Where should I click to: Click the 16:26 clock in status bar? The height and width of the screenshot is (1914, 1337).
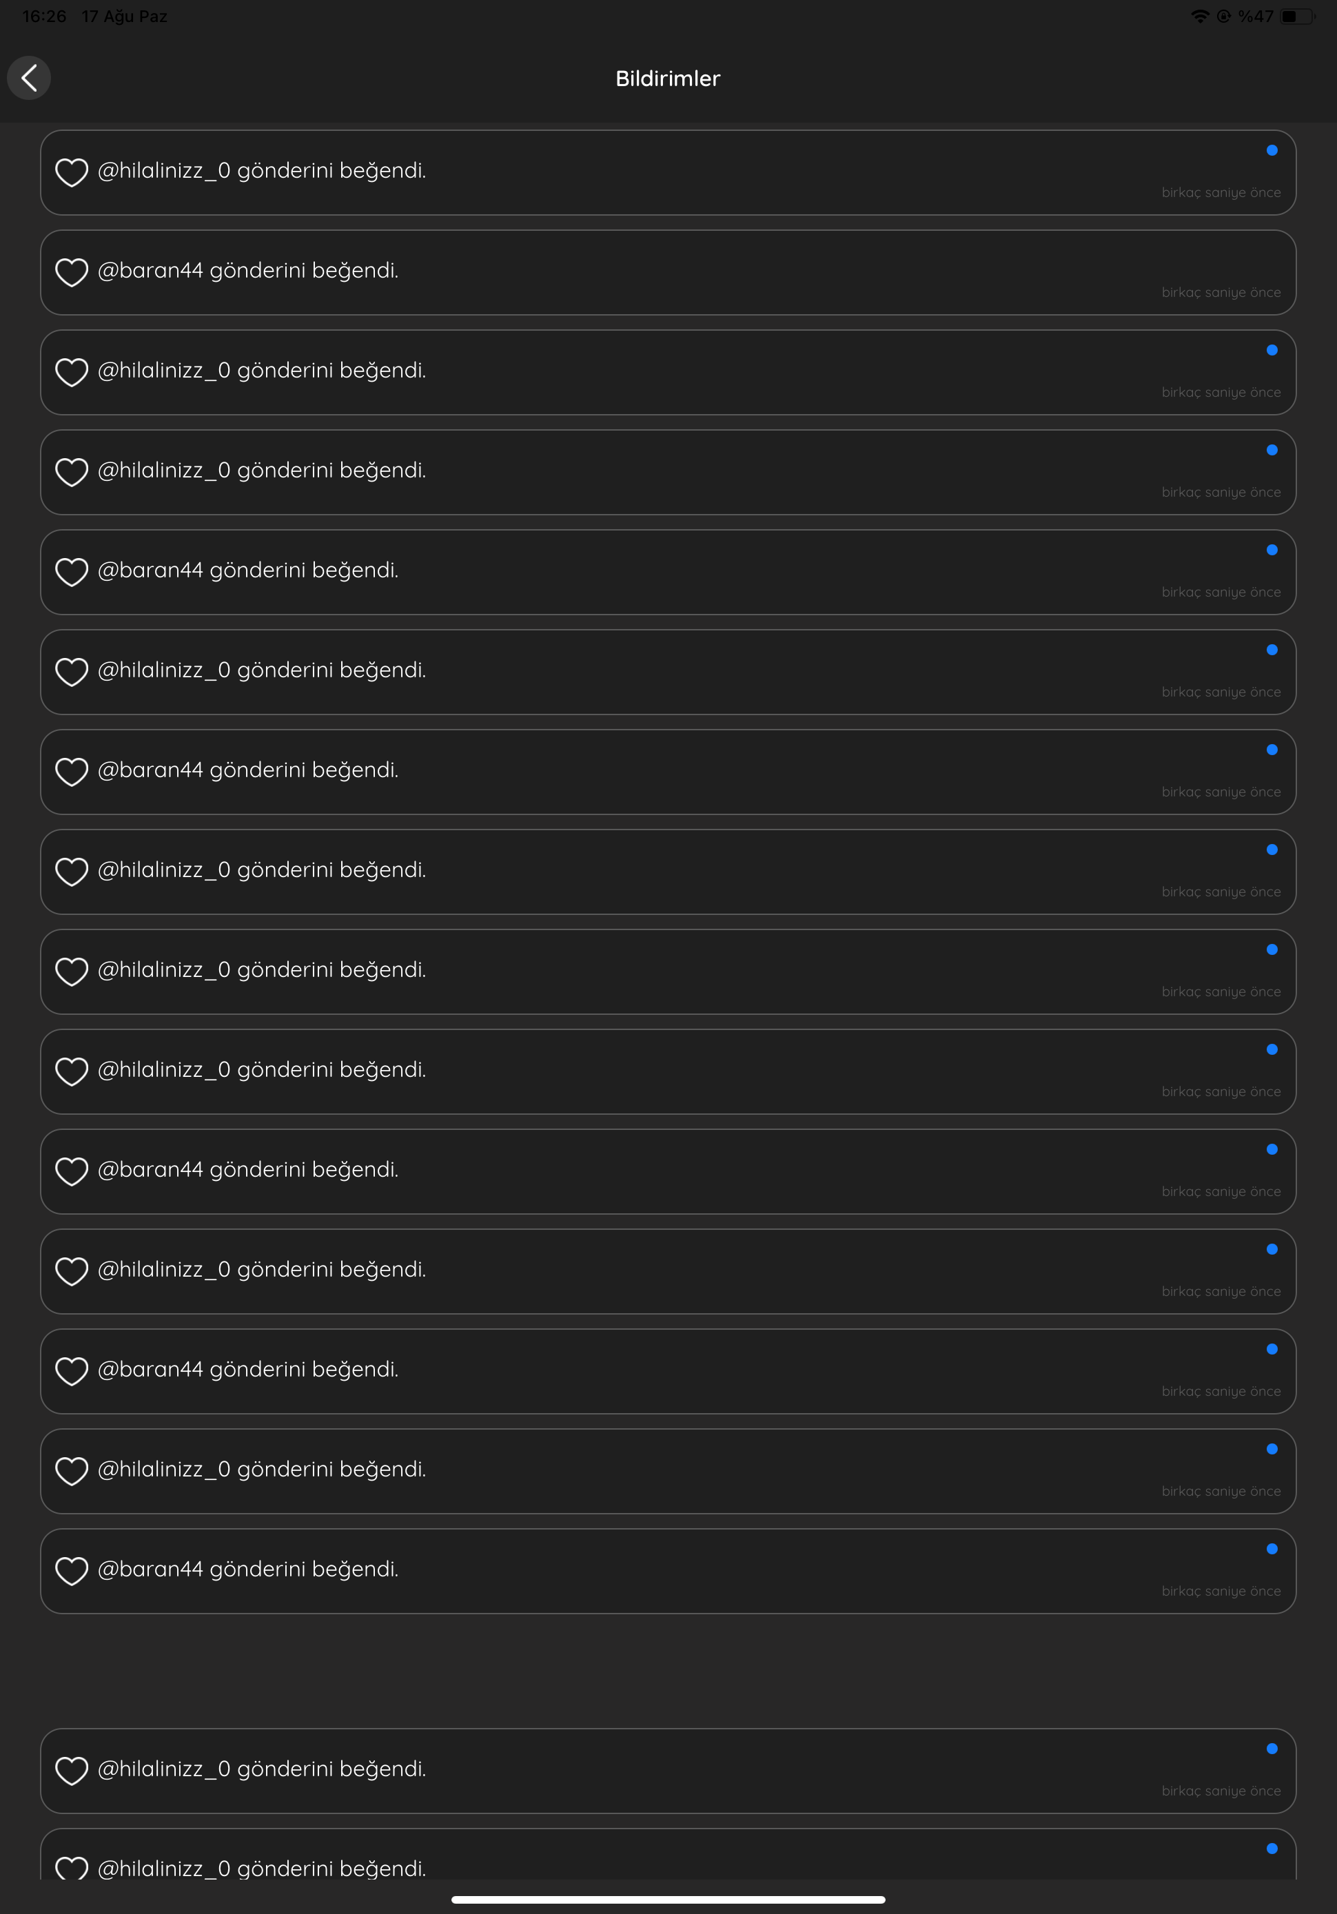click(44, 17)
